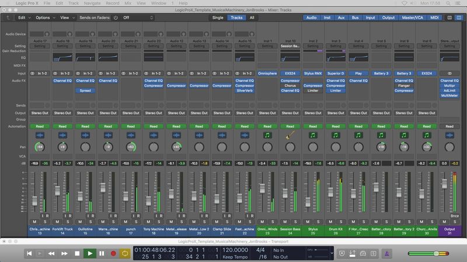Toggle the Audio channel filter button
This screenshot has height=262, width=467.
pos(311,17)
